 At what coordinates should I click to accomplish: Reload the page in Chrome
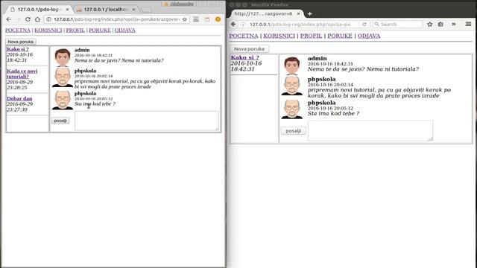pos(28,19)
